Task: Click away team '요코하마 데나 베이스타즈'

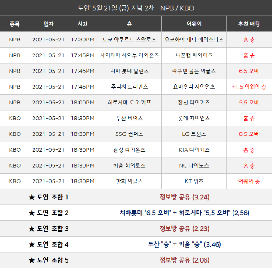Action: (194, 40)
